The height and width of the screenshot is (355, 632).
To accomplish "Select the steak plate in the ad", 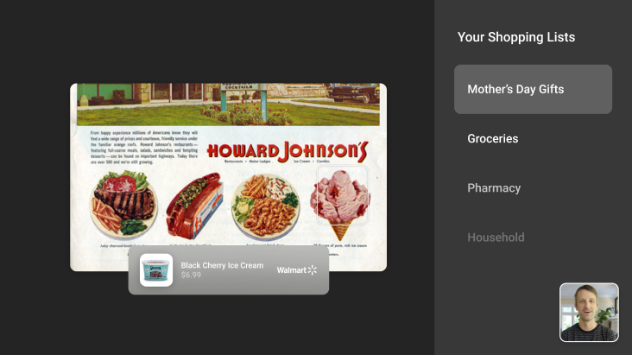I will coord(123,205).
